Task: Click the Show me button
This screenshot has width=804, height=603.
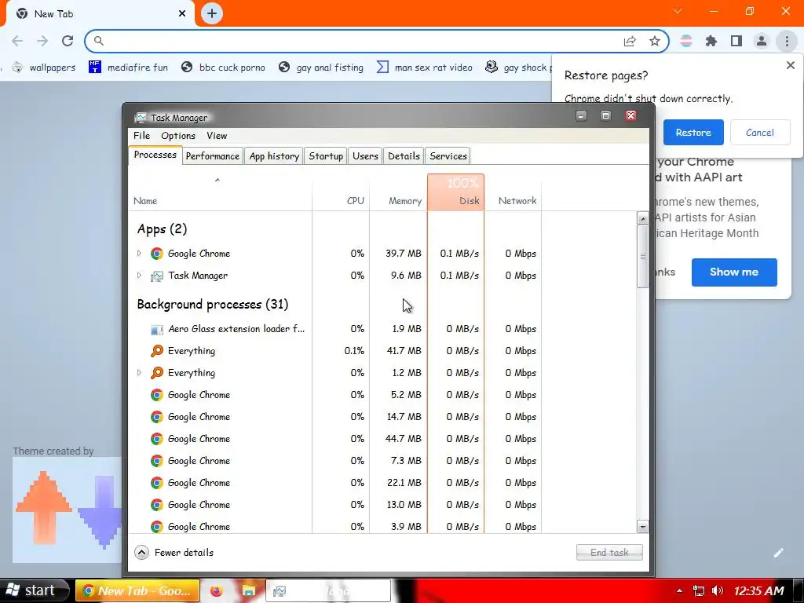Action: click(734, 272)
